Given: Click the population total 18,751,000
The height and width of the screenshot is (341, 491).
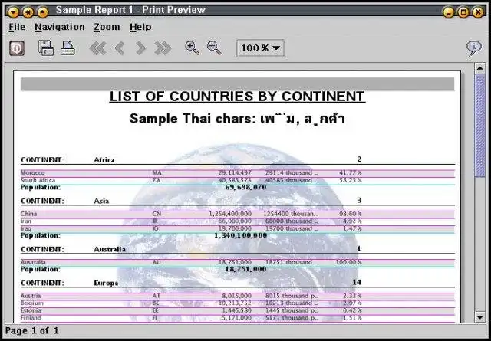Looking at the screenshot, I should pyautogui.click(x=245, y=269).
